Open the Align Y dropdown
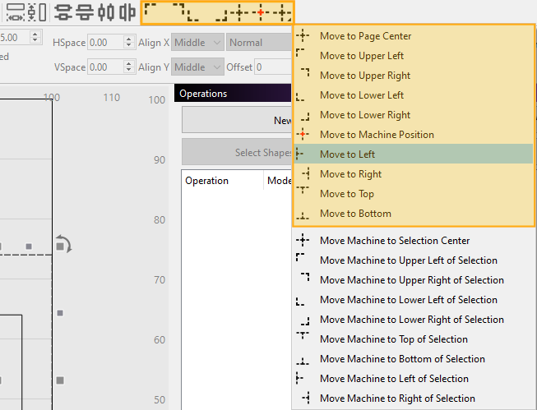This screenshot has height=410, width=537. tap(198, 67)
